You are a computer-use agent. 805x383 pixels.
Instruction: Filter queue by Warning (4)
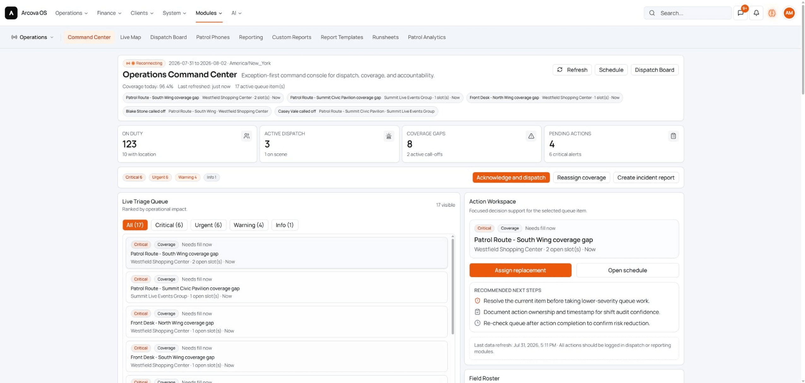click(x=248, y=225)
